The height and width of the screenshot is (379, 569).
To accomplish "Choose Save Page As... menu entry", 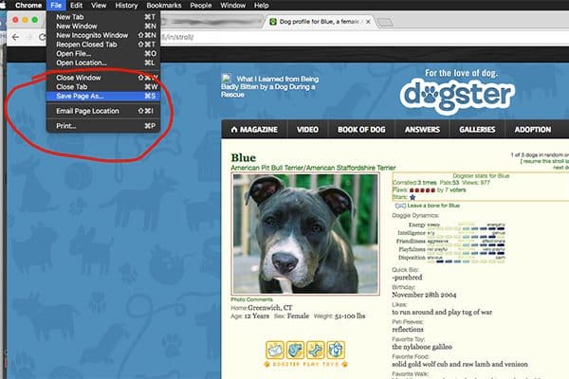I will (x=103, y=96).
